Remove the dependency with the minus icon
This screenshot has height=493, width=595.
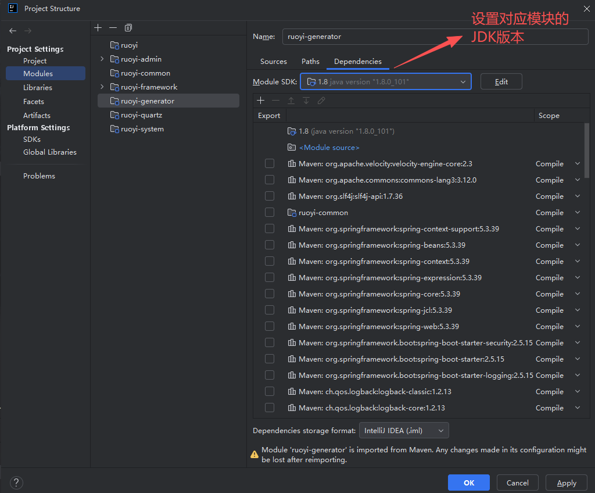[276, 100]
